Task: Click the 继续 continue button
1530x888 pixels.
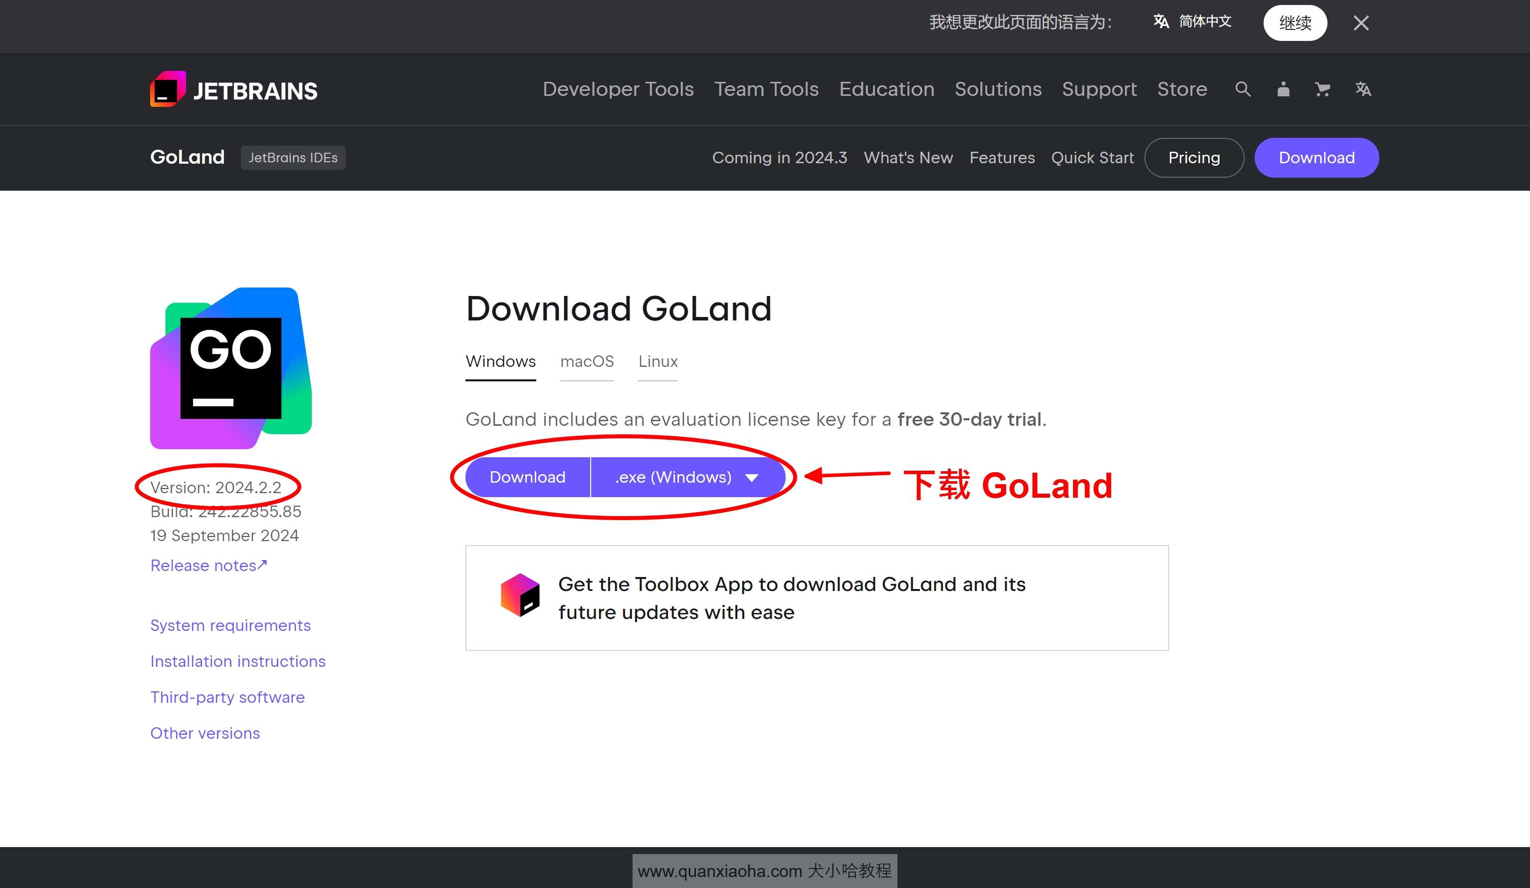Action: [1295, 23]
